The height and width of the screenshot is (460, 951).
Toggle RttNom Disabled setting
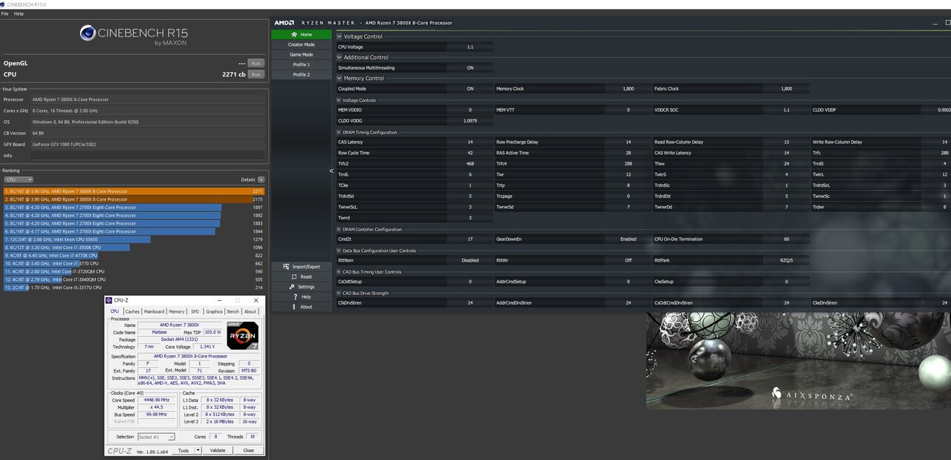click(x=470, y=261)
